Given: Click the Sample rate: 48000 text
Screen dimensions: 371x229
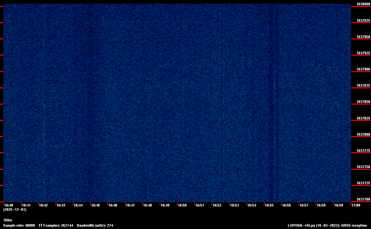Looking at the screenshot, I should pos(19,225).
